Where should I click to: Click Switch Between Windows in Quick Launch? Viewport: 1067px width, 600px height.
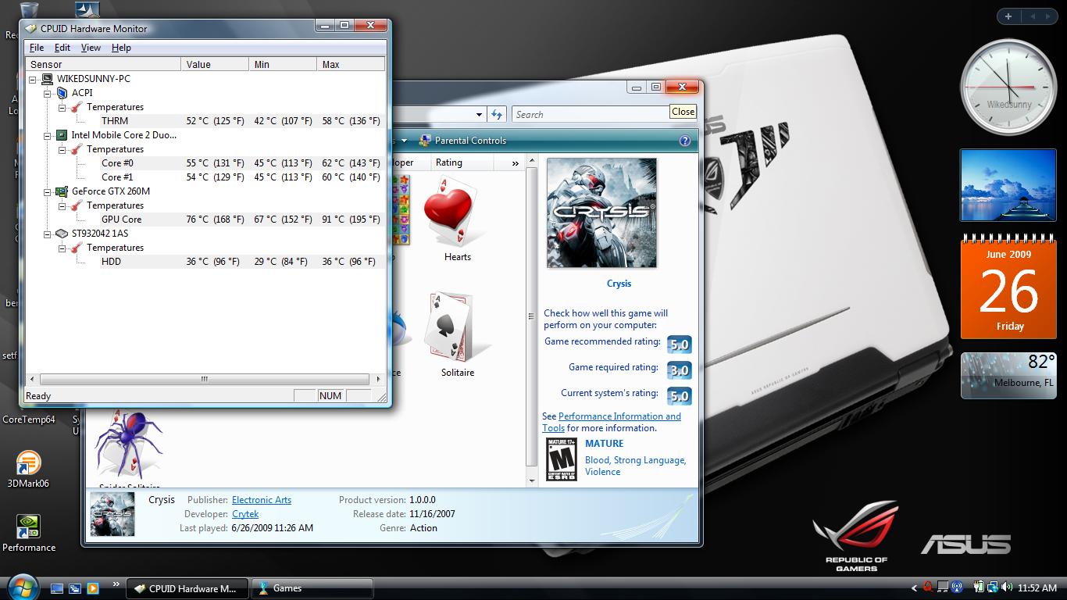[x=75, y=588]
